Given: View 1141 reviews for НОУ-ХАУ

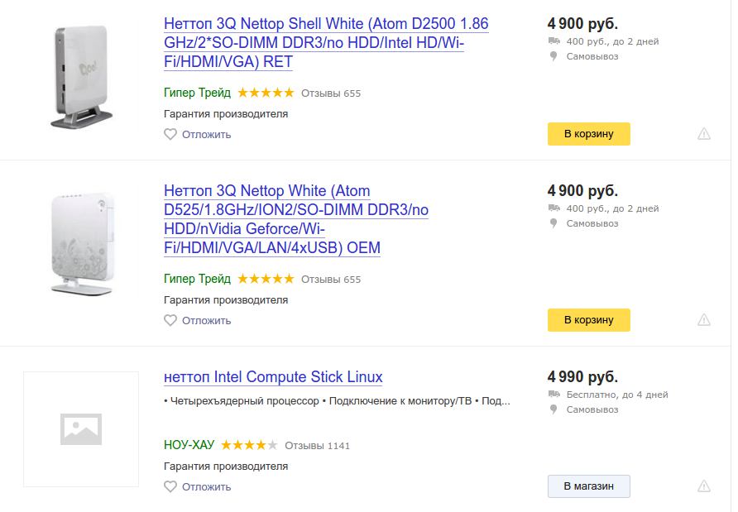Looking at the screenshot, I should [317, 446].
